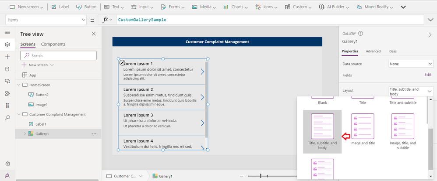The width and height of the screenshot is (437, 181).
Task: Open the Search magnifier in left rail
Action: pyautogui.click(x=7, y=118)
